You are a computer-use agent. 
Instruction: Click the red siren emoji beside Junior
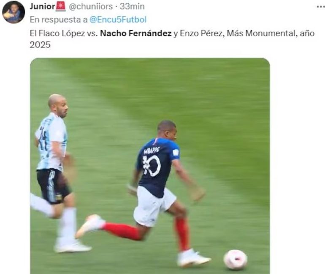(60, 6)
